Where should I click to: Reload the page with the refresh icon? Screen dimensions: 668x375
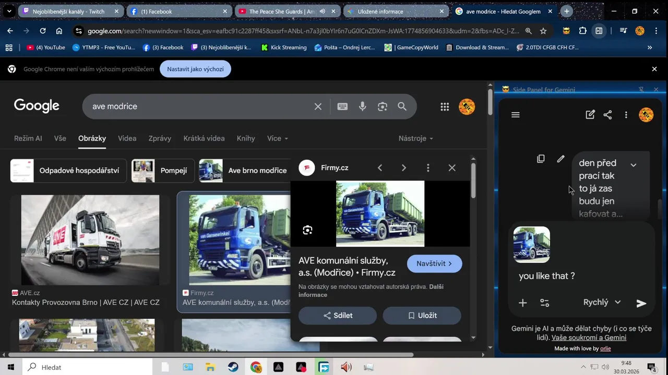pos(43,31)
